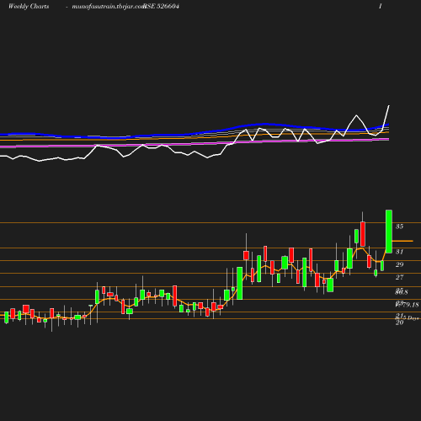The image size is (421, 421).
Task: Click the "Weekly Charts" title text
Action: (29, 6)
